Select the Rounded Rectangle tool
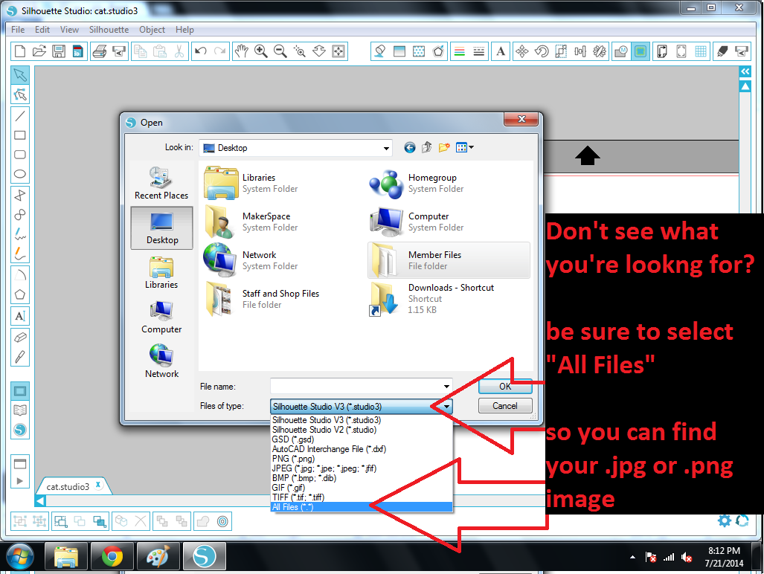Image resolution: width=764 pixels, height=574 pixels. coord(20,155)
